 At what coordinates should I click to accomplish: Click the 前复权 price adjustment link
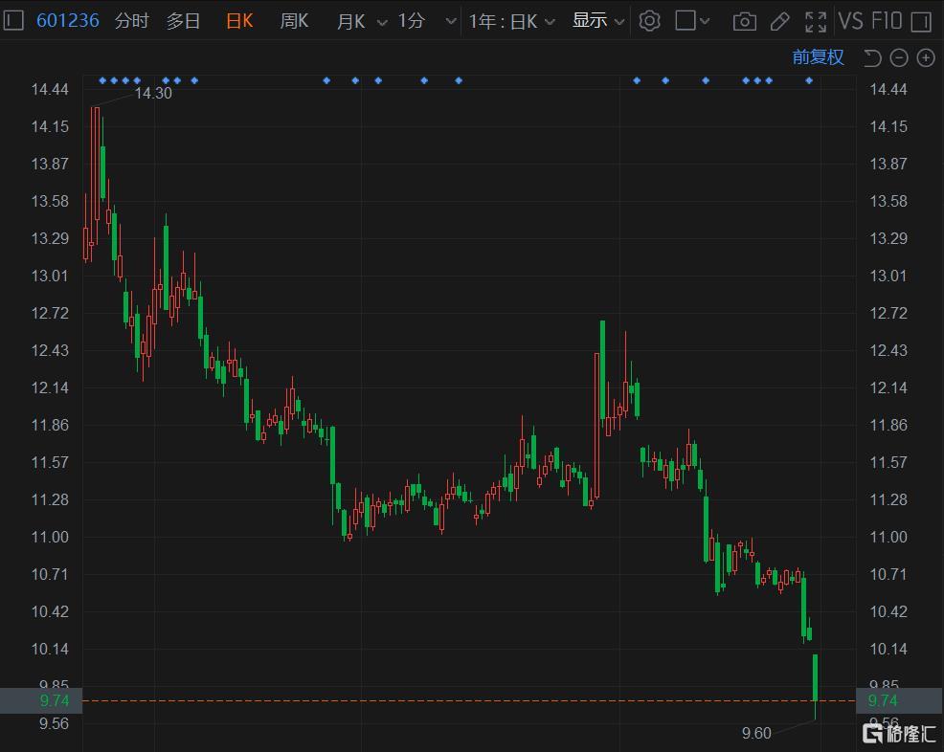(818, 57)
